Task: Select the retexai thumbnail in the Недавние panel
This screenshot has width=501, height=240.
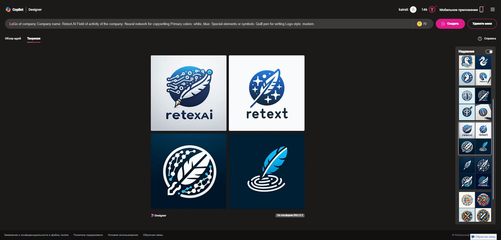Action: pyautogui.click(x=467, y=130)
